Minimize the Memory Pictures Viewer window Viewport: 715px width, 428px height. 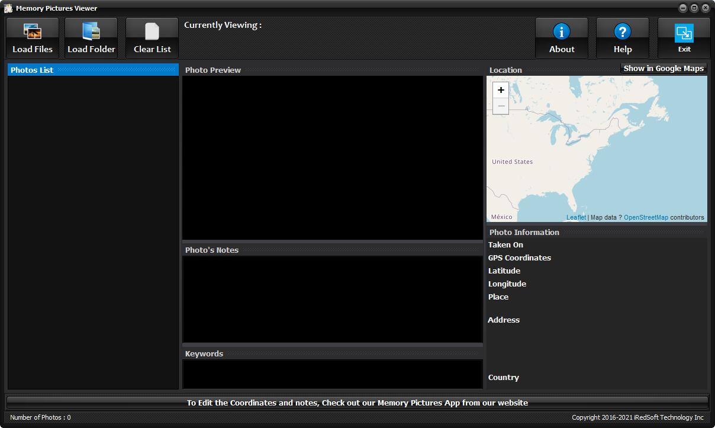click(683, 8)
